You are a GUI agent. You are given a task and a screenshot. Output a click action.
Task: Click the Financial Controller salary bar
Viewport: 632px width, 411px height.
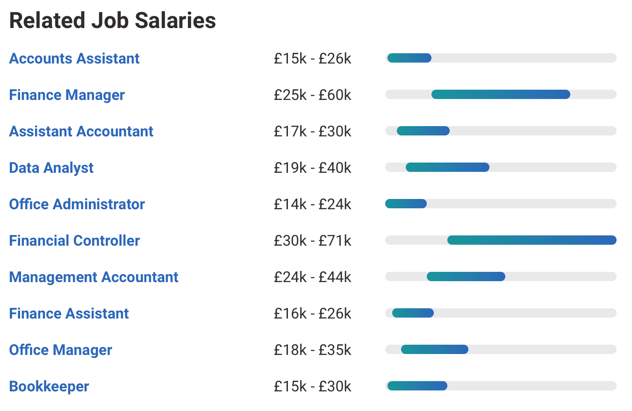pyautogui.click(x=531, y=240)
